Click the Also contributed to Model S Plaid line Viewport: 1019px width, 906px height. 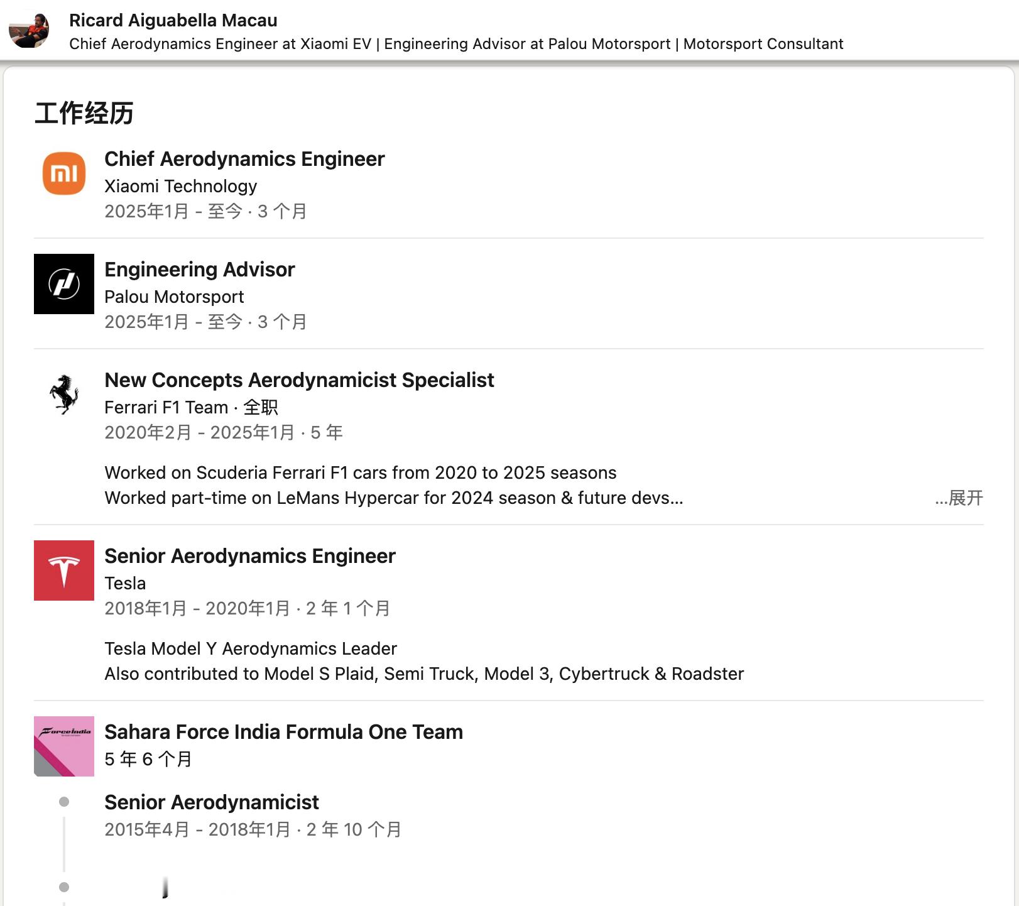424,674
